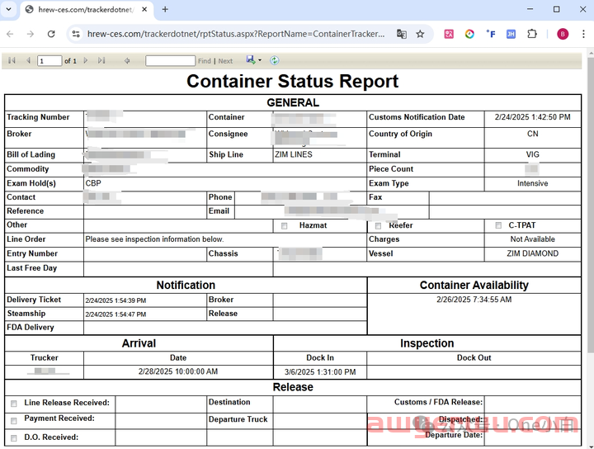Click the Container Status Report title
594x449 pixels.
(292, 81)
